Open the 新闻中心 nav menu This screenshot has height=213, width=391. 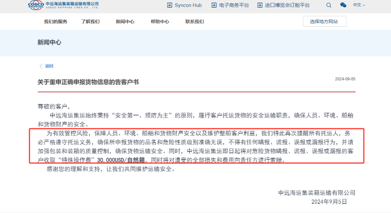pos(125,22)
